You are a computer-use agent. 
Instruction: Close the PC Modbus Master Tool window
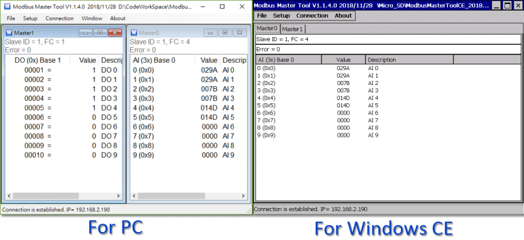click(x=242, y=7)
